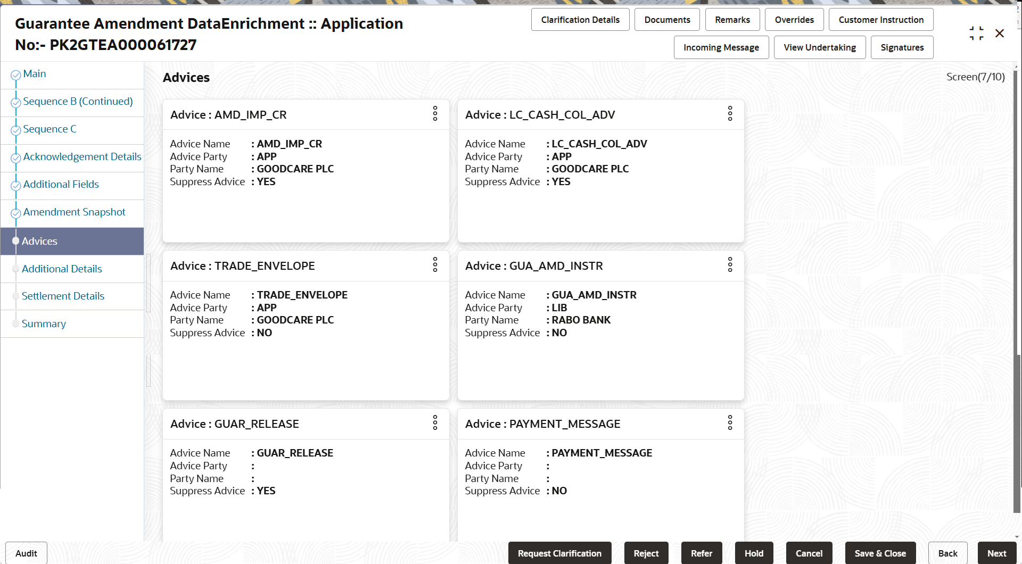Cancel the current task

(x=809, y=553)
